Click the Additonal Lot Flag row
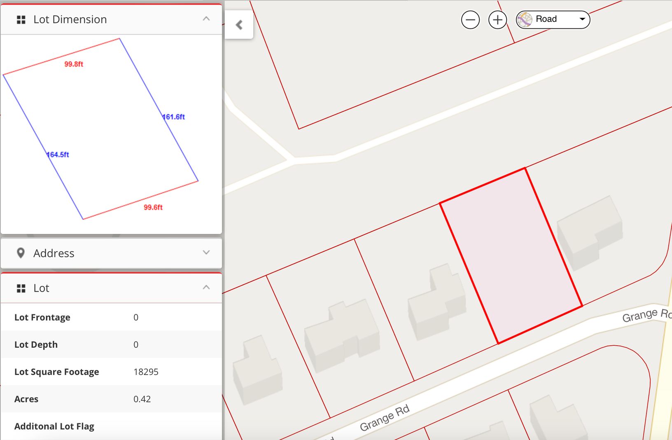 (111, 426)
